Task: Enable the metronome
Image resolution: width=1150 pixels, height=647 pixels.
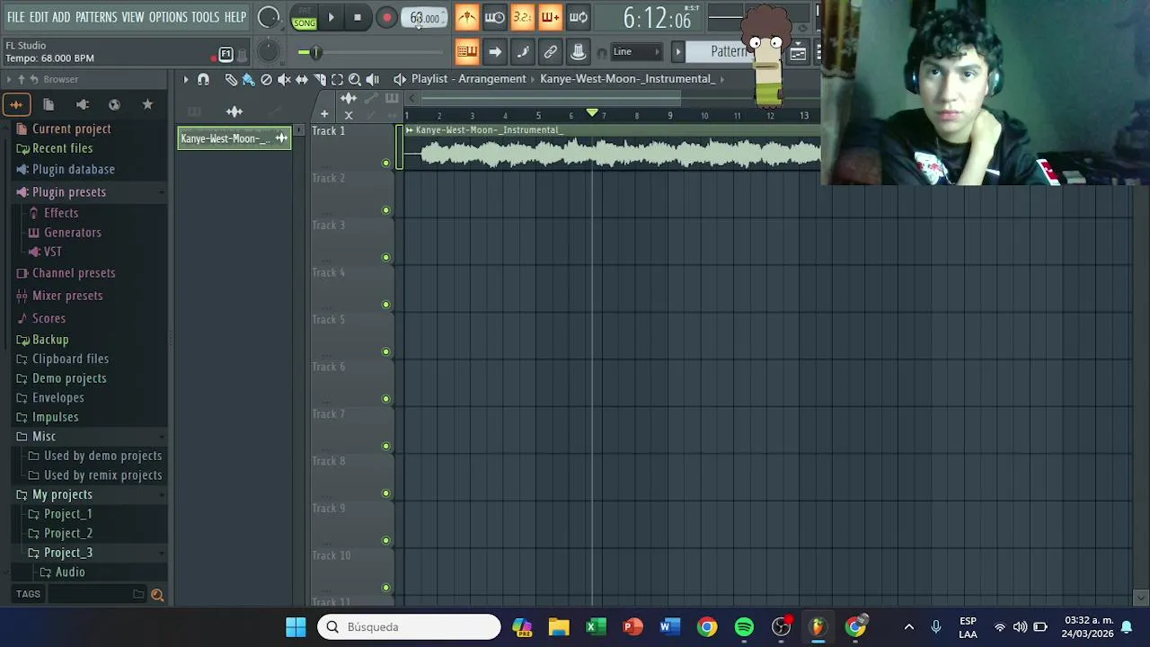Action: 466,17
